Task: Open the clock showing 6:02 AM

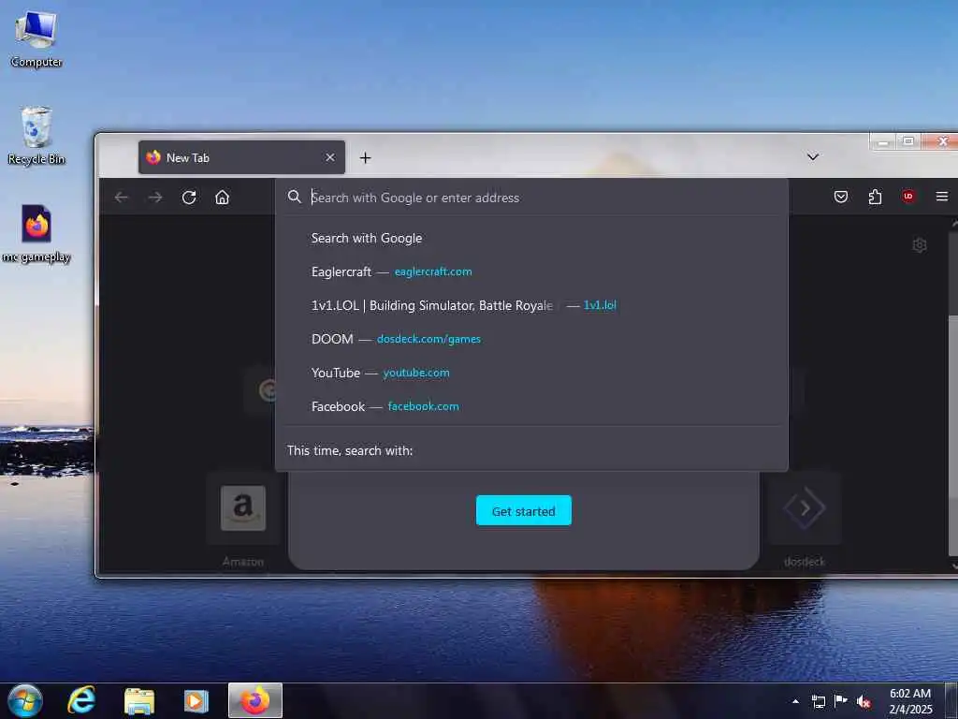Action: pos(910,700)
